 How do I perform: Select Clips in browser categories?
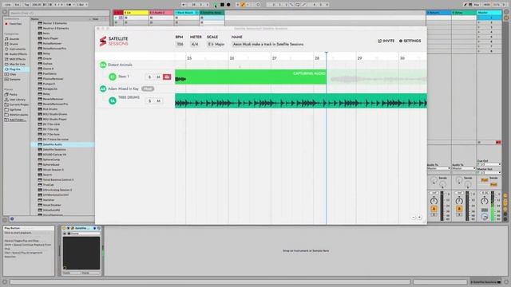[13, 74]
